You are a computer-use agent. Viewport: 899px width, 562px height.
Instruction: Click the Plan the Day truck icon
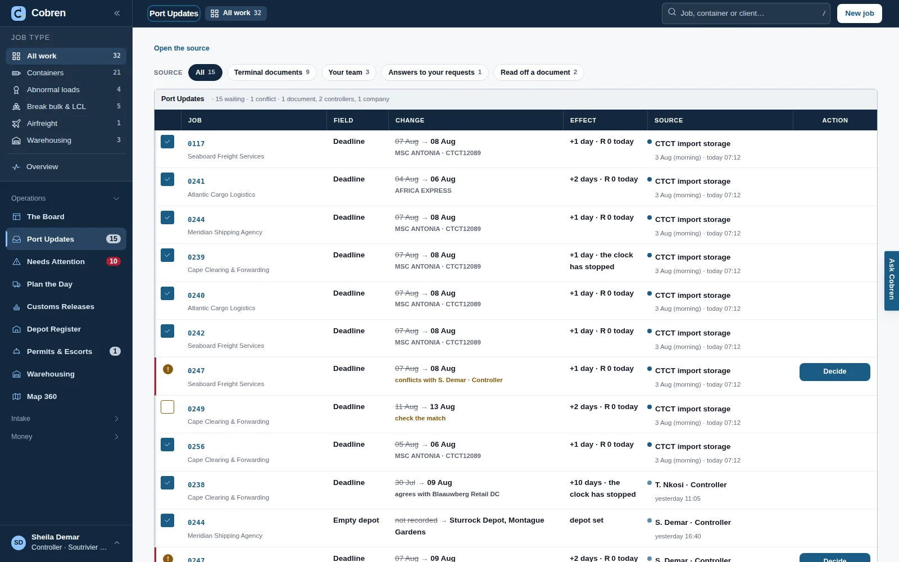click(16, 284)
